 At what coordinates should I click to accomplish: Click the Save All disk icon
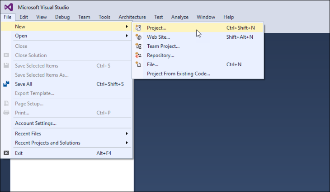click(x=6, y=84)
